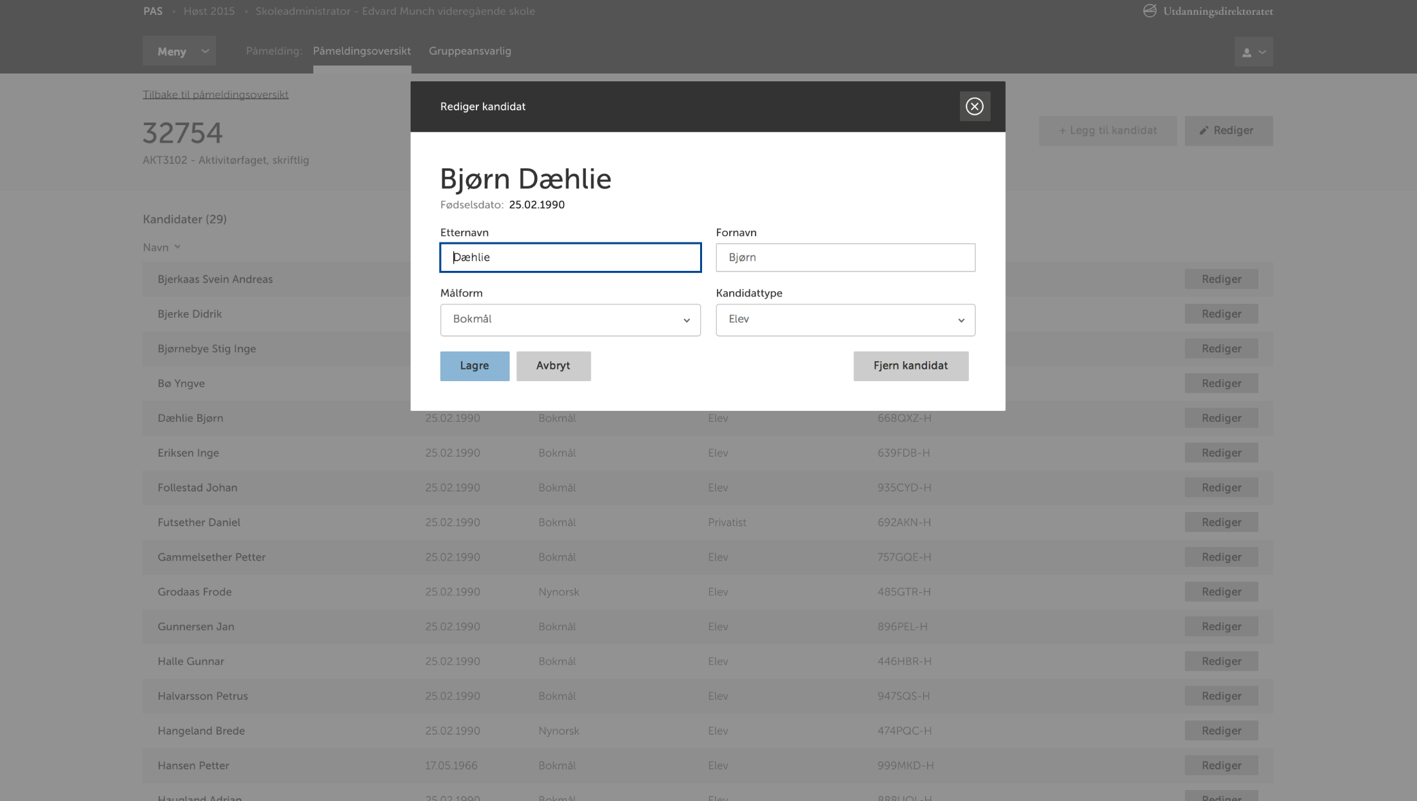Edit candidate Gunnersen Jan
The image size is (1417, 801).
[x=1221, y=627]
